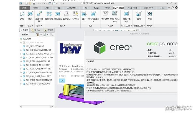Screen dimensions: 196x115
Task: Open the 收藏夹 favorites panel tab
Action: point(49,30)
